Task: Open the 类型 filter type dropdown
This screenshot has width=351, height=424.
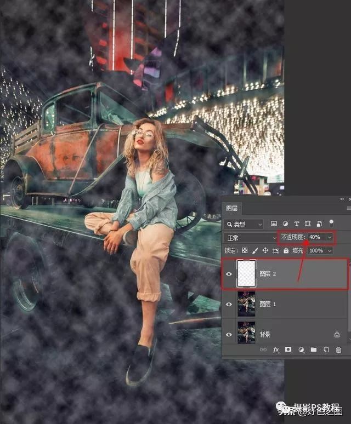Action: click(x=244, y=224)
